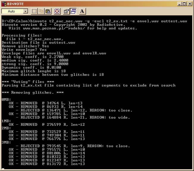194x171 pixels.
Task: Click 'REMOVED @ 795571 L, len=10' row
Action: (x=47, y=150)
